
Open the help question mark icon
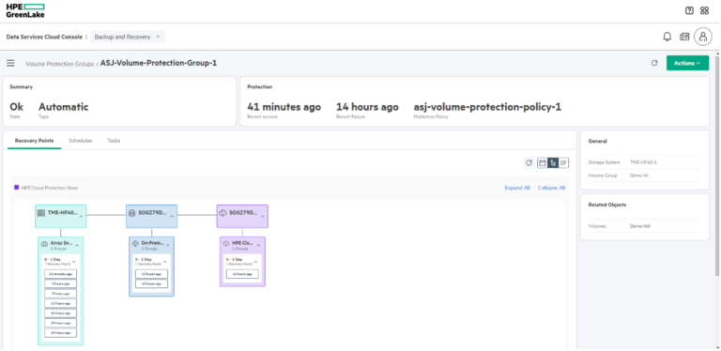[x=689, y=10]
